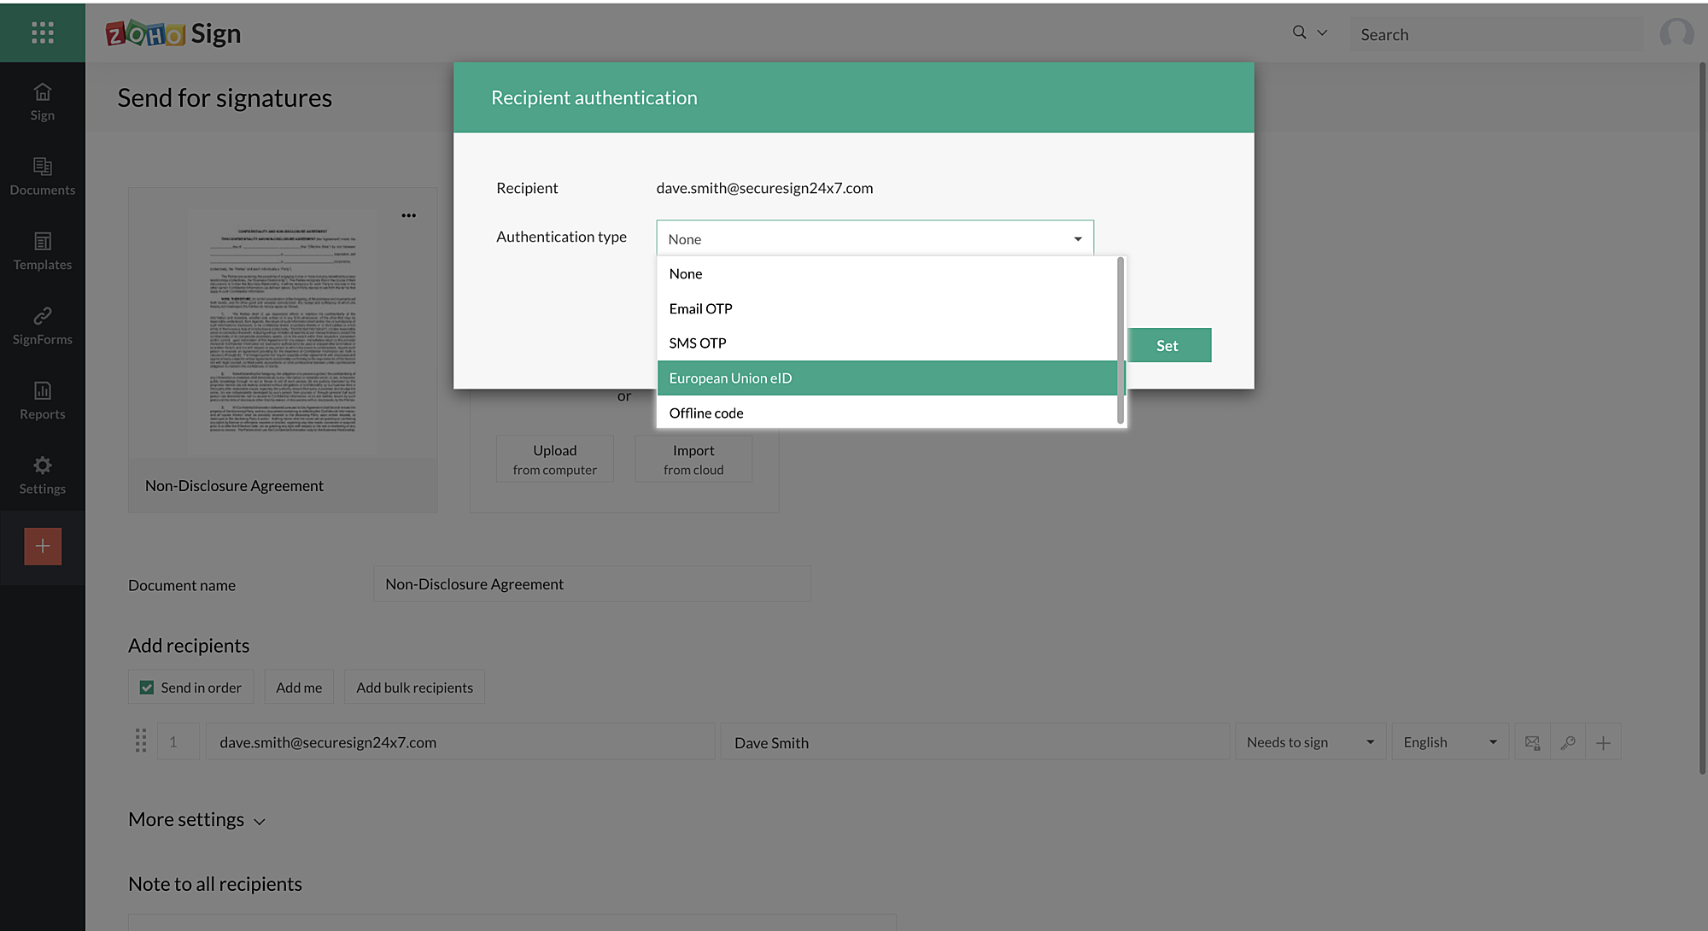Open the English language dropdown
The image size is (1708, 931).
(x=1449, y=742)
